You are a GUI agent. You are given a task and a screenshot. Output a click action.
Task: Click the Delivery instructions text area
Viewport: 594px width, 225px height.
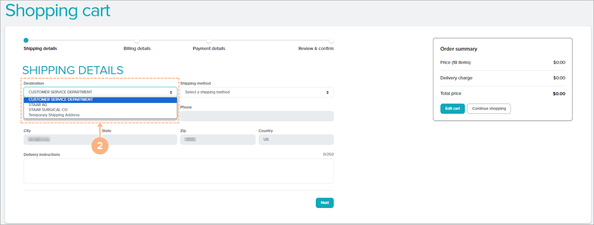tap(178, 171)
